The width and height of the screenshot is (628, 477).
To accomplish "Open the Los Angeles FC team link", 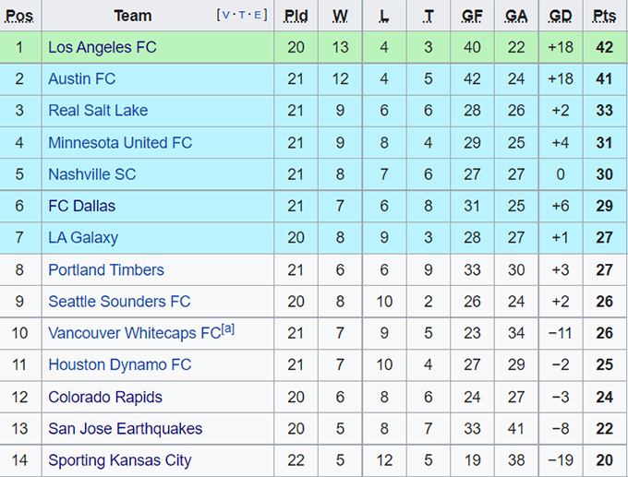I will click(103, 47).
